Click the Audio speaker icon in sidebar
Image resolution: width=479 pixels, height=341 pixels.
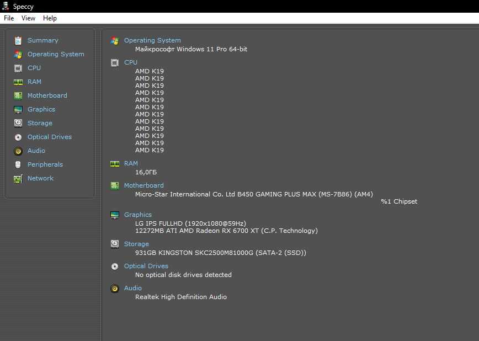[18, 151]
